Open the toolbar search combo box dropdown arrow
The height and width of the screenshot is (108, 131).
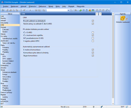pos(68,10)
